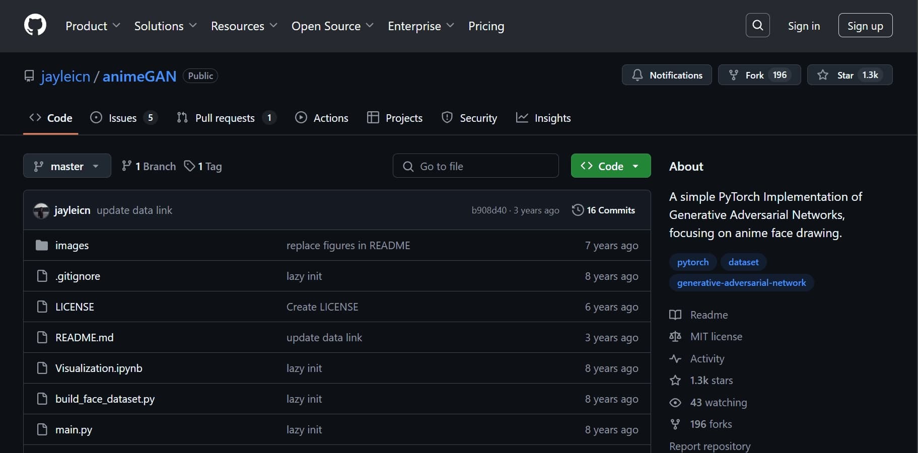The image size is (918, 453).
Task: Click the Sign in link
Action: click(x=804, y=26)
